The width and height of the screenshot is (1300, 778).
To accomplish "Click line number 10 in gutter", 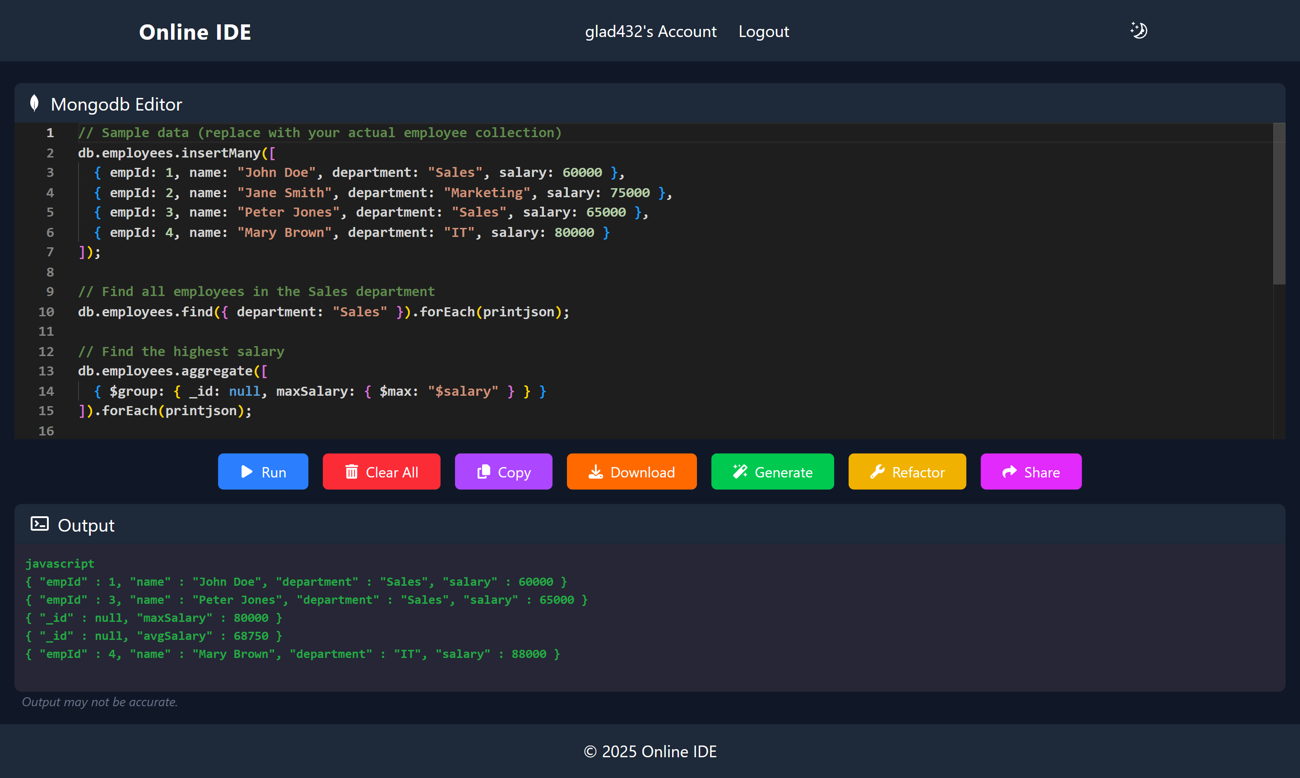I will [46, 311].
